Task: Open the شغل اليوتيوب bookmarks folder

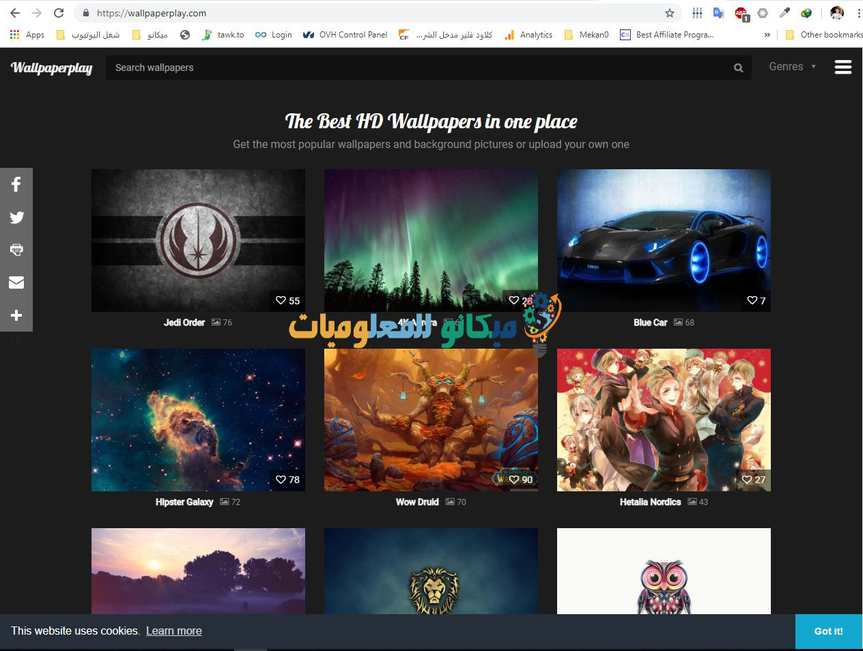Action: pyautogui.click(x=89, y=35)
